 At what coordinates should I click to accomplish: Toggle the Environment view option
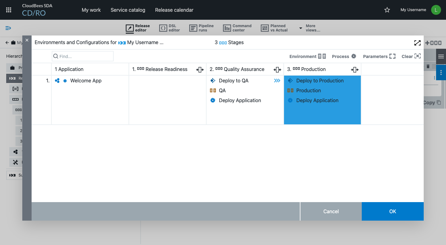click(x=308, y=56)
